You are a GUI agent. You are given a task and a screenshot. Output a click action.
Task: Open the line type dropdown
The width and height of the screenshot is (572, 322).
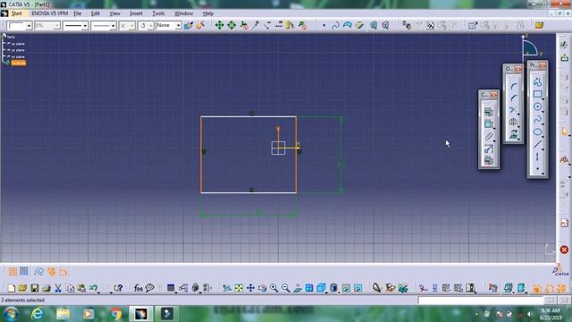(114, 26)
